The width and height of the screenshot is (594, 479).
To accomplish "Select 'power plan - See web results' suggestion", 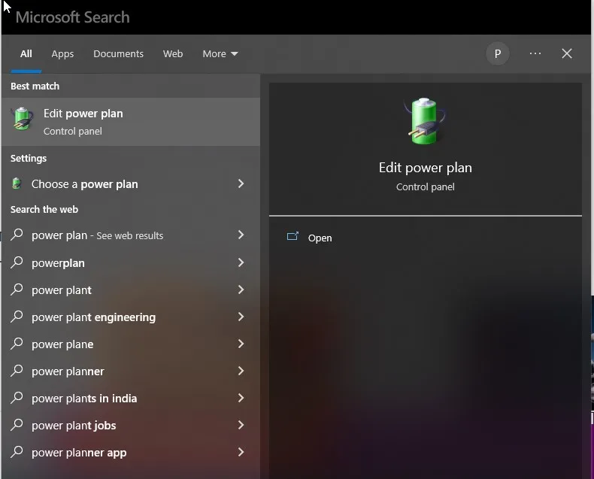I will 131,235.
